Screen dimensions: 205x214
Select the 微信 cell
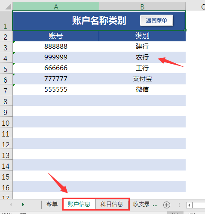click(142, 90)
